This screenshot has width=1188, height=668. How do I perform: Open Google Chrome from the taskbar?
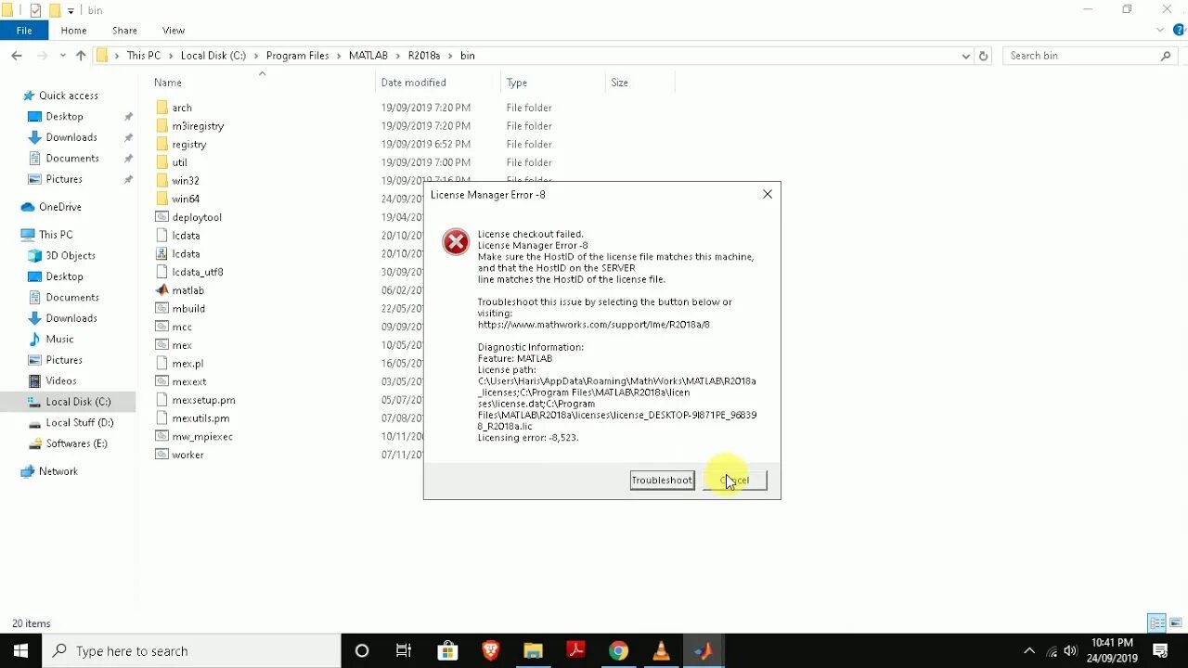point(618,650)
